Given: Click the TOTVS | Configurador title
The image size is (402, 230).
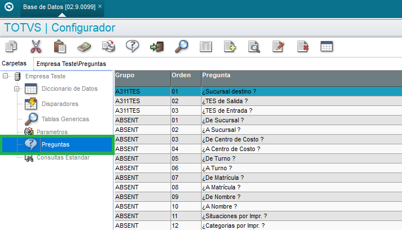Looking at the screenshot, I should pos(60,28).
